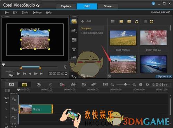This screenshot has width=173, height=128.
Task: Open the Path library icon
Action: click(x=74, y=77)
